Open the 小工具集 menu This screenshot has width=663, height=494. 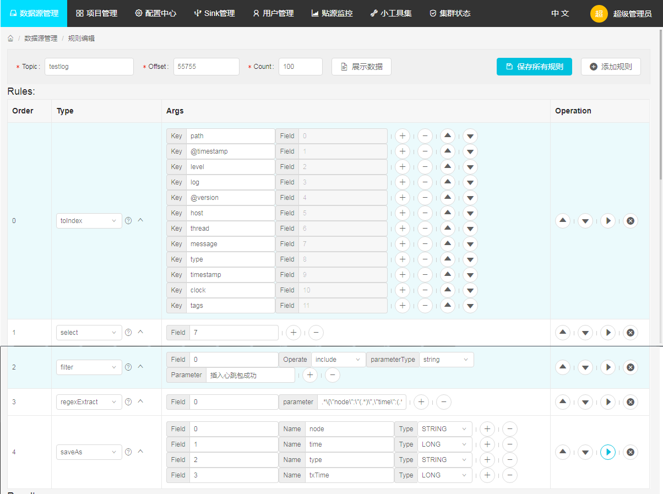[x=391, y=13]
